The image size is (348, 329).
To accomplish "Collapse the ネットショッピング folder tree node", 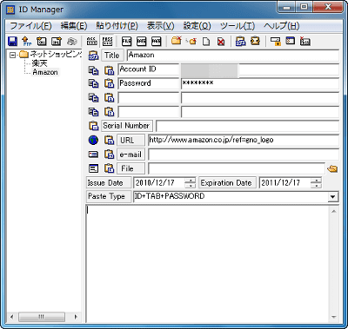I will 12,55.
